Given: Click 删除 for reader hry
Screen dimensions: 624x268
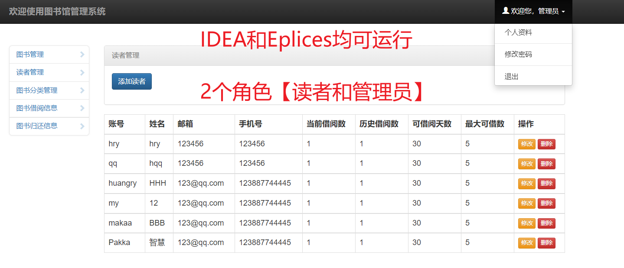Looking at the screenshot, I should pos(546,144).
